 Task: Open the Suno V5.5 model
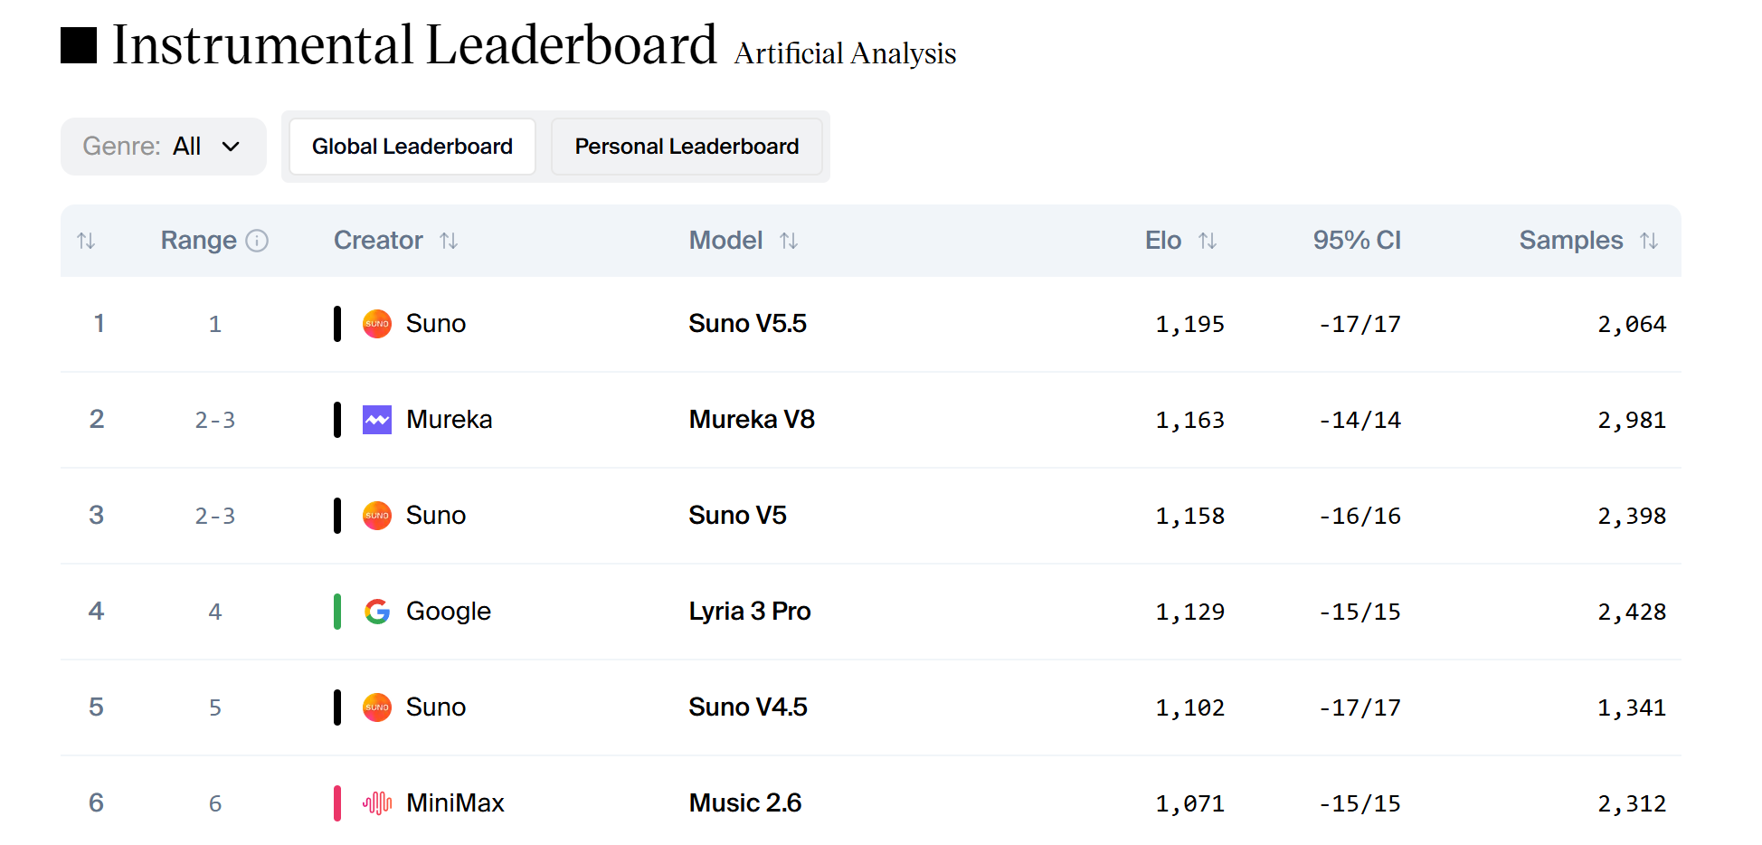(748, 324)
